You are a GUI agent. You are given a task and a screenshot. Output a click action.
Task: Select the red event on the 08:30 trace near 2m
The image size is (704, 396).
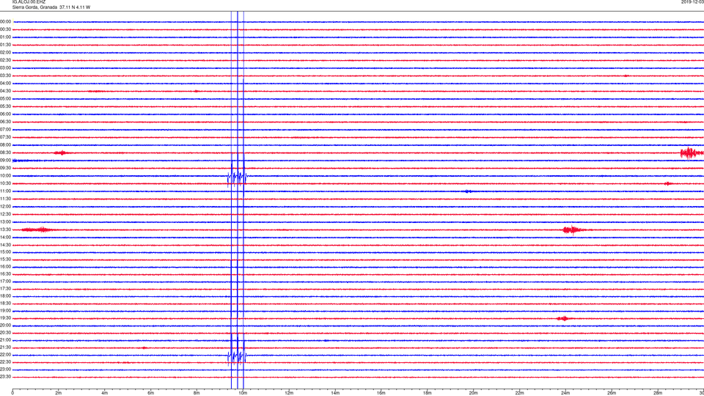point(61,153)
